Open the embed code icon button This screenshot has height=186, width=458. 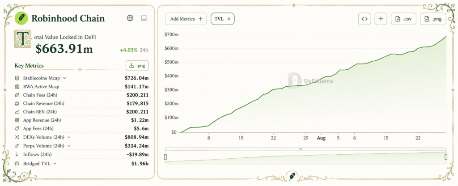(x=364, y=19)
